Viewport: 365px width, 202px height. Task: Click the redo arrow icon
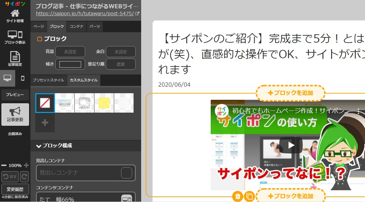[24, 177]
